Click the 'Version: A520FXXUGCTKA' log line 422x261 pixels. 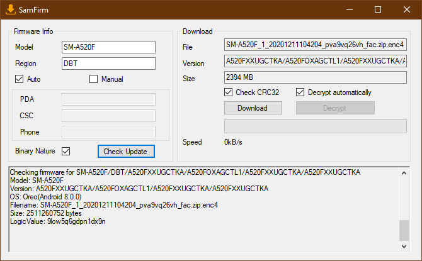tap(139, 189)
